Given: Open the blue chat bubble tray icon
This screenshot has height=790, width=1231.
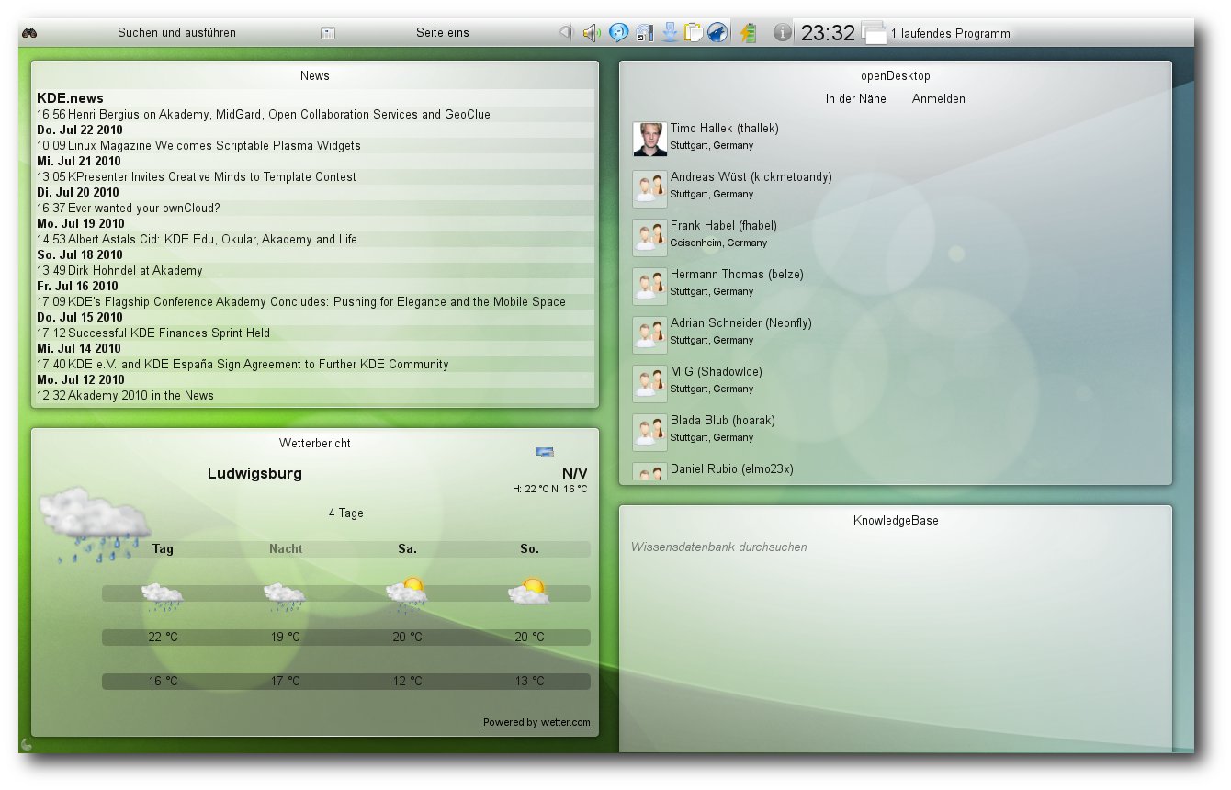Looking at the screenshot, I should tap(619, 33).
